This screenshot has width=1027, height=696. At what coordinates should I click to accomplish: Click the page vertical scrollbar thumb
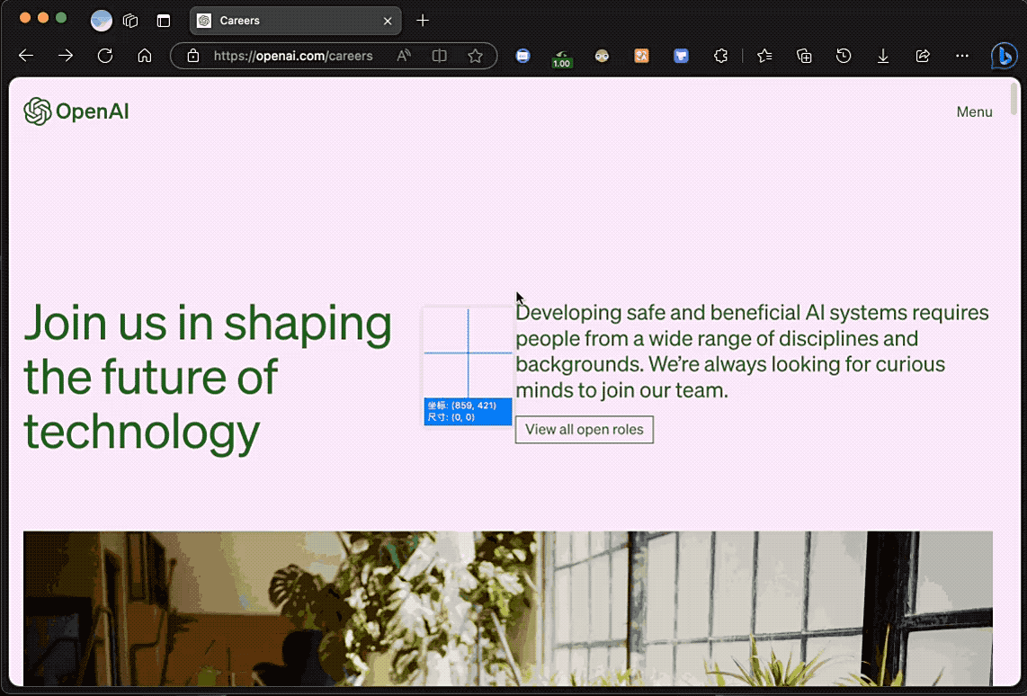click(1014, 97)
